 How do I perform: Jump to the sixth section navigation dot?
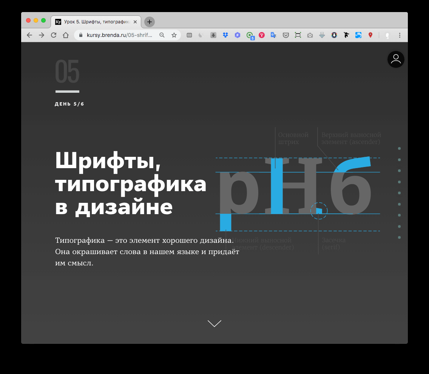[x=400, y=204]
